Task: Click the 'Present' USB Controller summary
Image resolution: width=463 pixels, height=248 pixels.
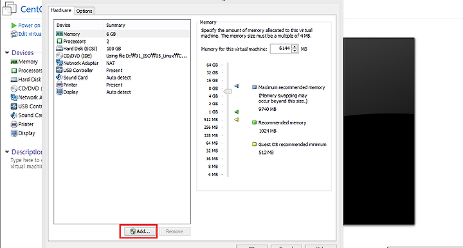Action: click(114, 70)
